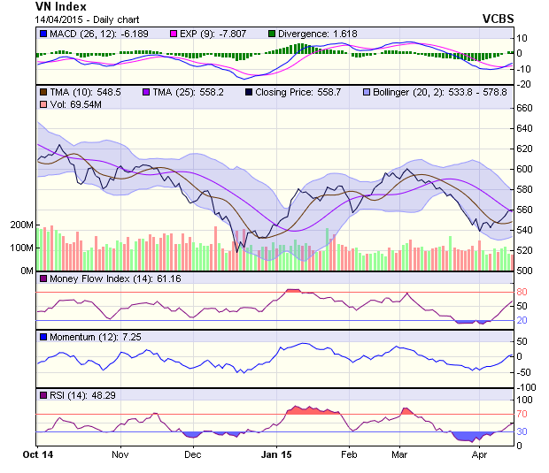Click the Closing Price legend swatch

pyautogui.click(x=251, y=92)
